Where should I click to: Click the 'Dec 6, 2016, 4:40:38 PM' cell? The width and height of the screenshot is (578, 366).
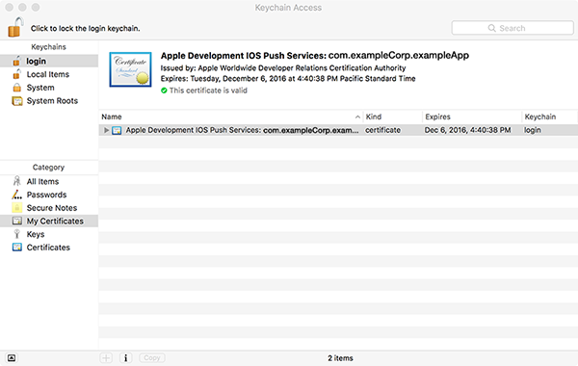pyautogui.click(x=467, y=130)
